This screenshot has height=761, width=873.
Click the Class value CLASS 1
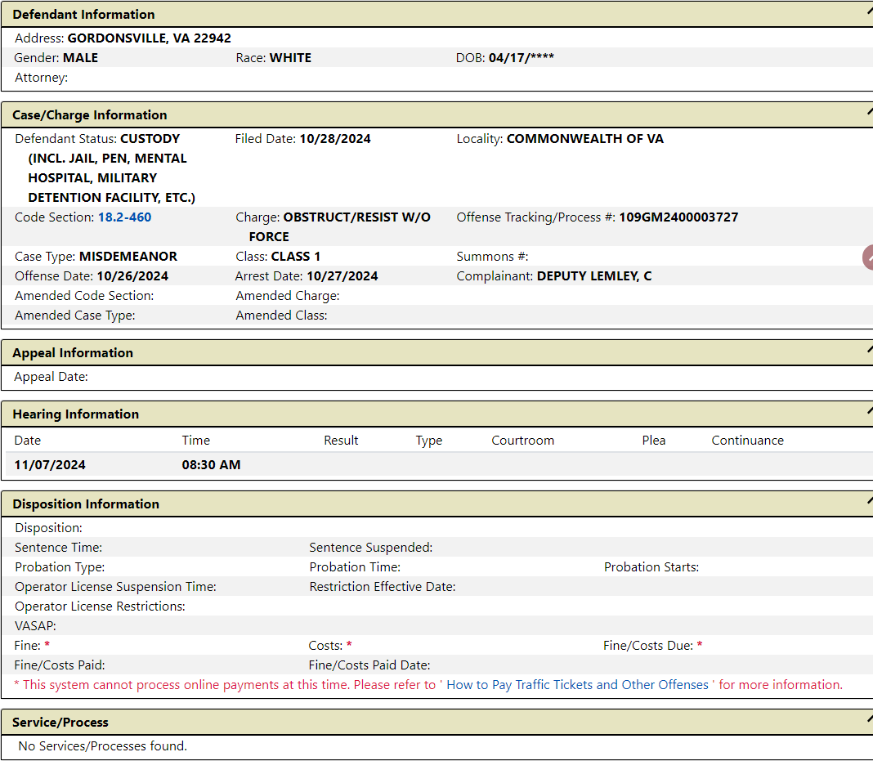pos(296,257)
